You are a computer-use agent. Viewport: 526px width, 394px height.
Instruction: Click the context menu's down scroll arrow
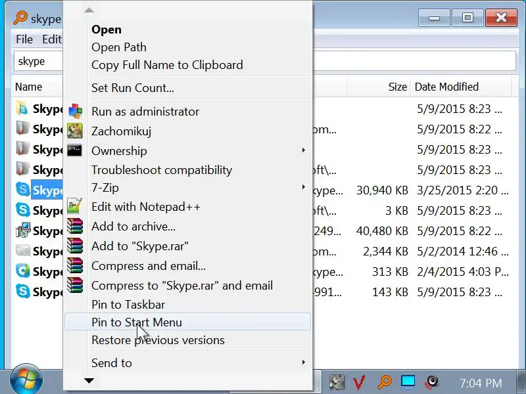point(89,381)
